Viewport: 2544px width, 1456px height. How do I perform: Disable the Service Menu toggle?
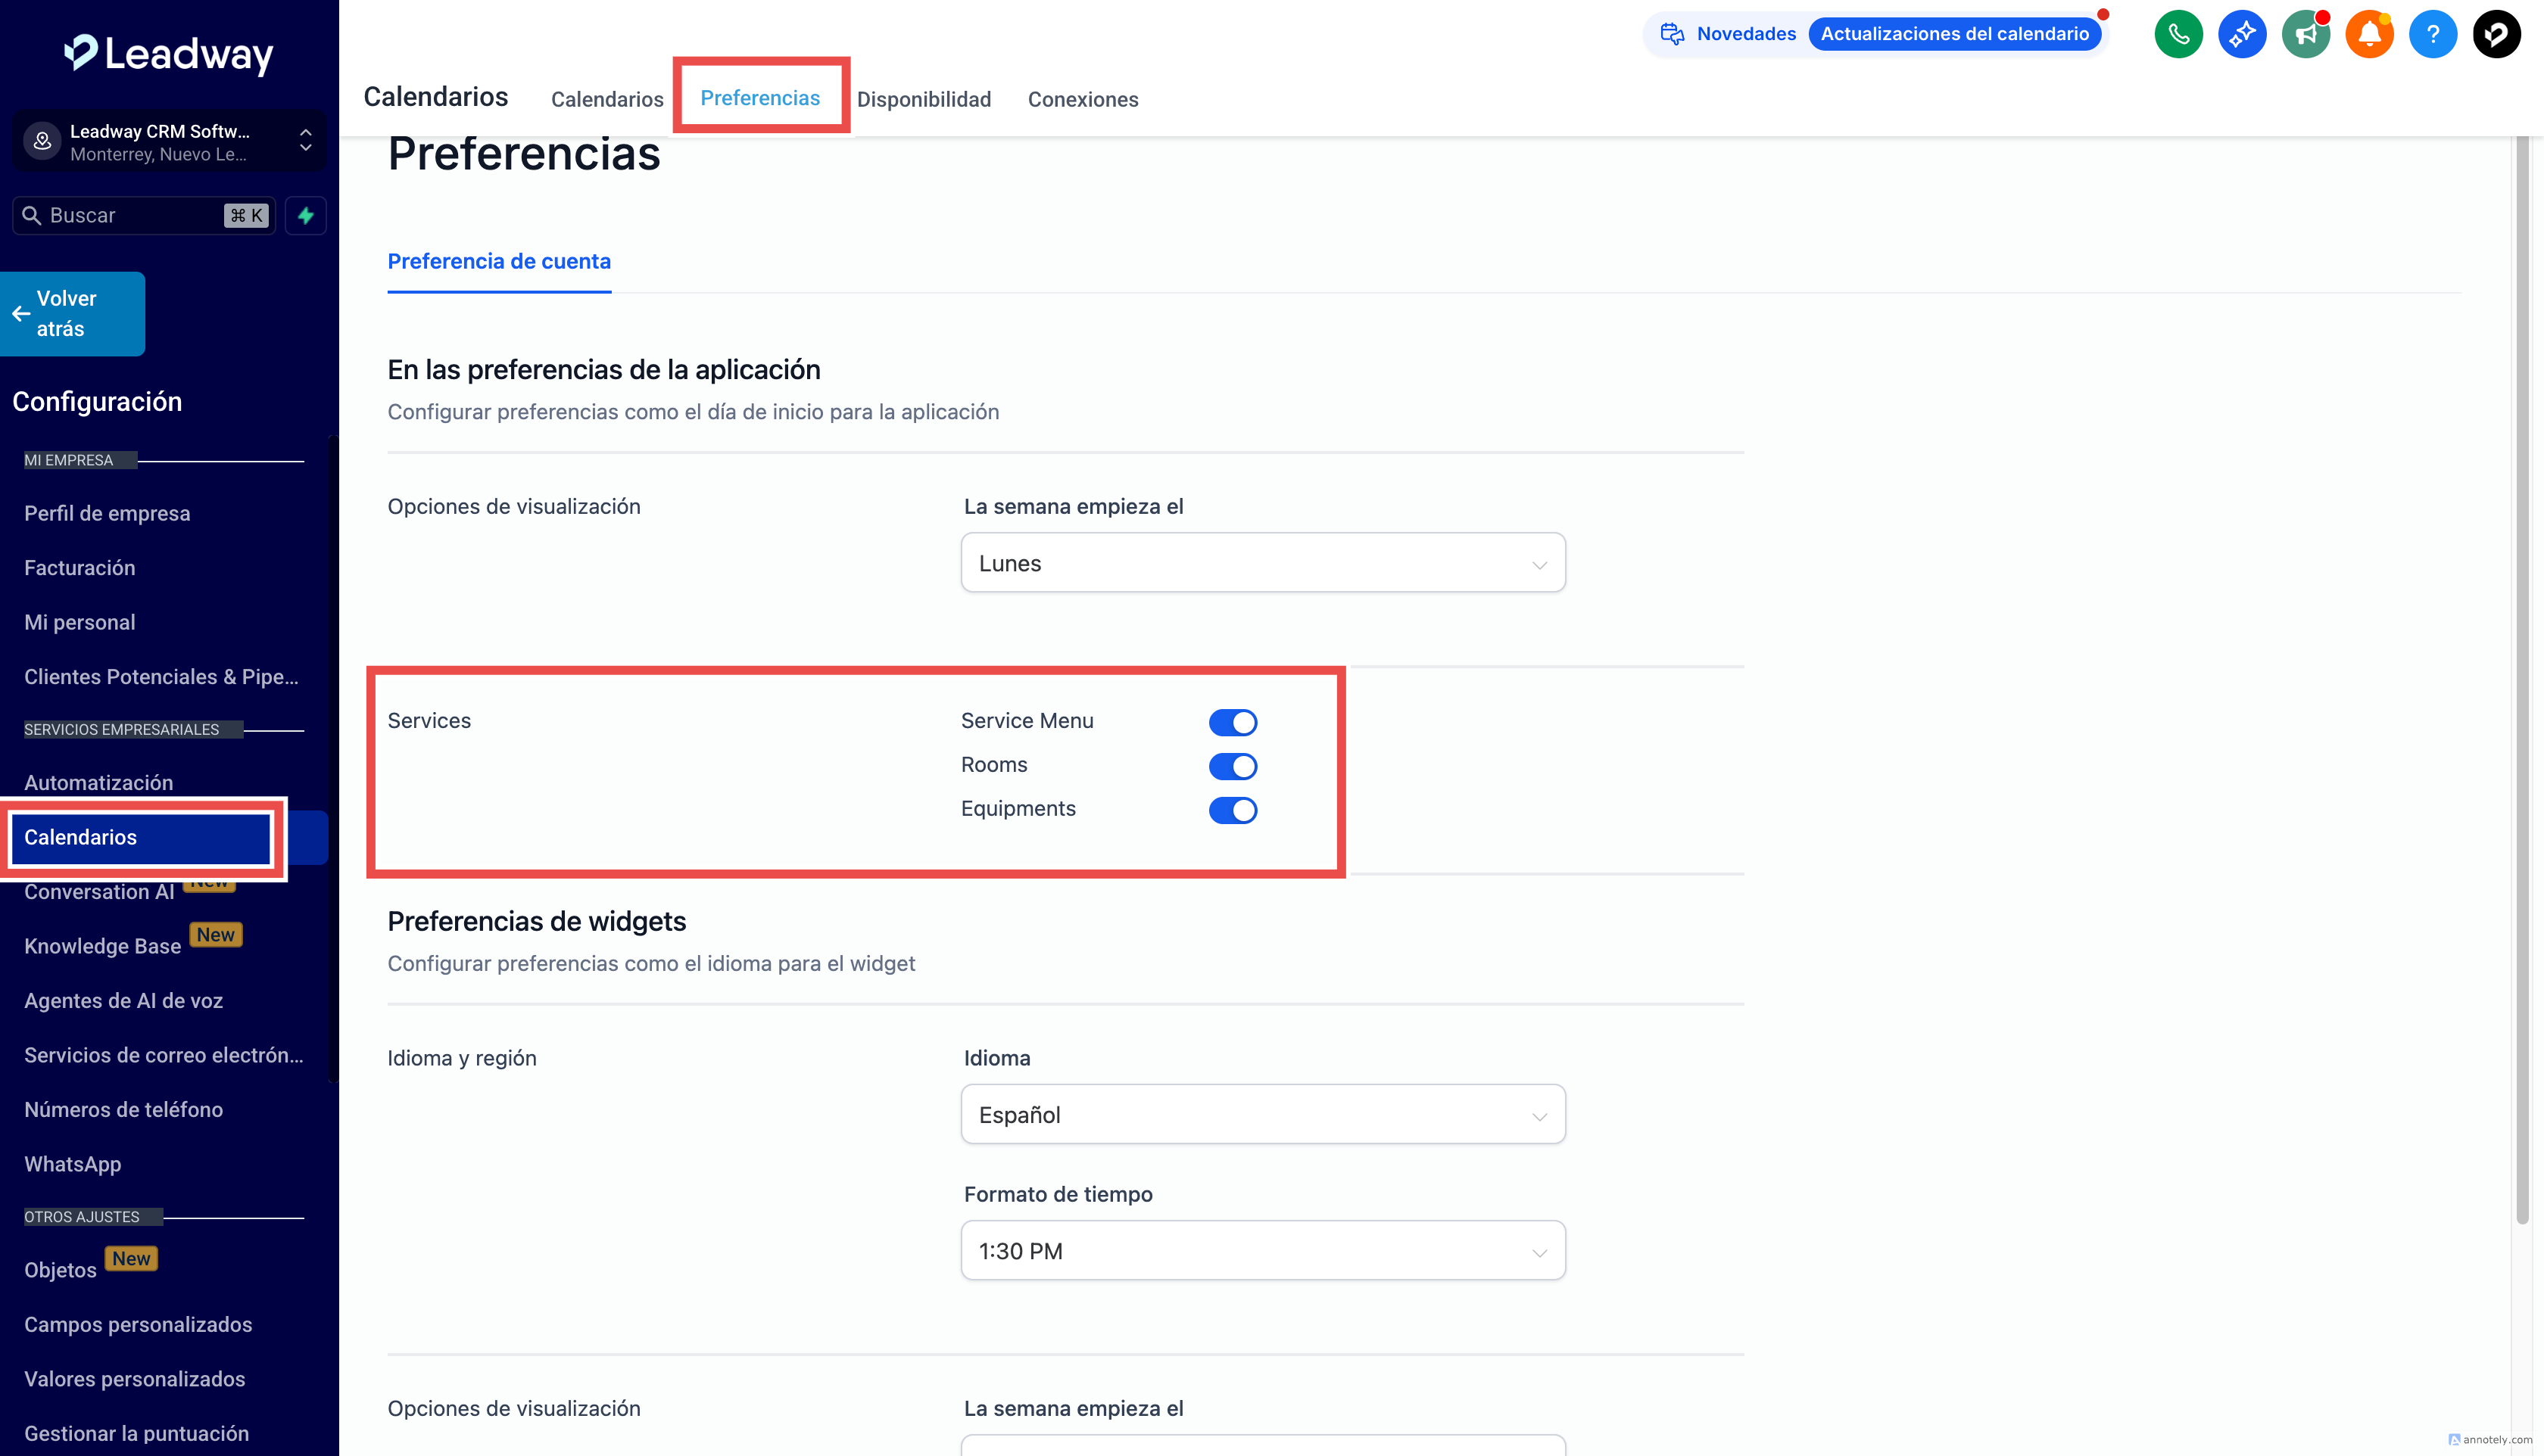[x=1233, y=722]
